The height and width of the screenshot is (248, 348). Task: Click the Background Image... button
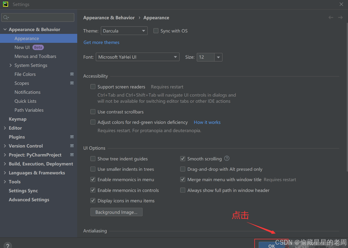tap(116, 212)
